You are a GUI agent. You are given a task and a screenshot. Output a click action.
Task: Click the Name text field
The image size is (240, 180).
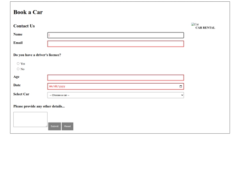click(x=116, y=35)
